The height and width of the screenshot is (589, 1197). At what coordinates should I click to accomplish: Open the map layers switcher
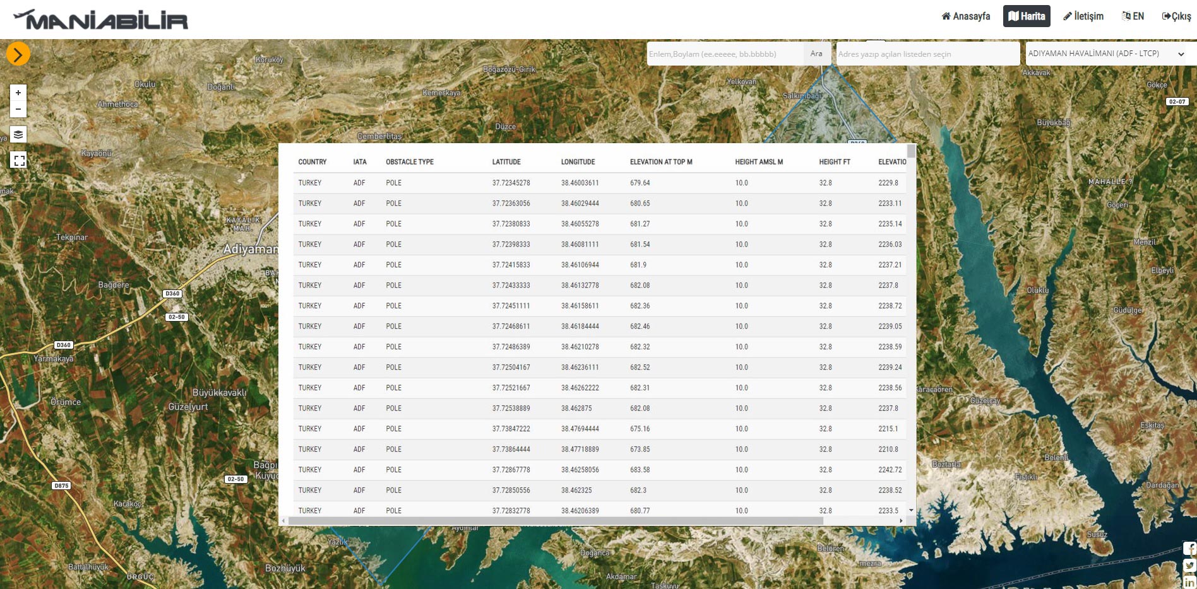[18, 134]
